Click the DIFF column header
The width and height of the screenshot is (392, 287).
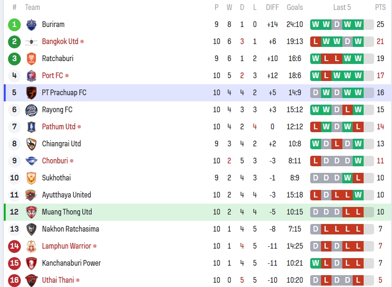272,7
